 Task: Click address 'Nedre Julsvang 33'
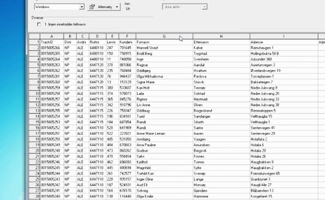(265, 99)
